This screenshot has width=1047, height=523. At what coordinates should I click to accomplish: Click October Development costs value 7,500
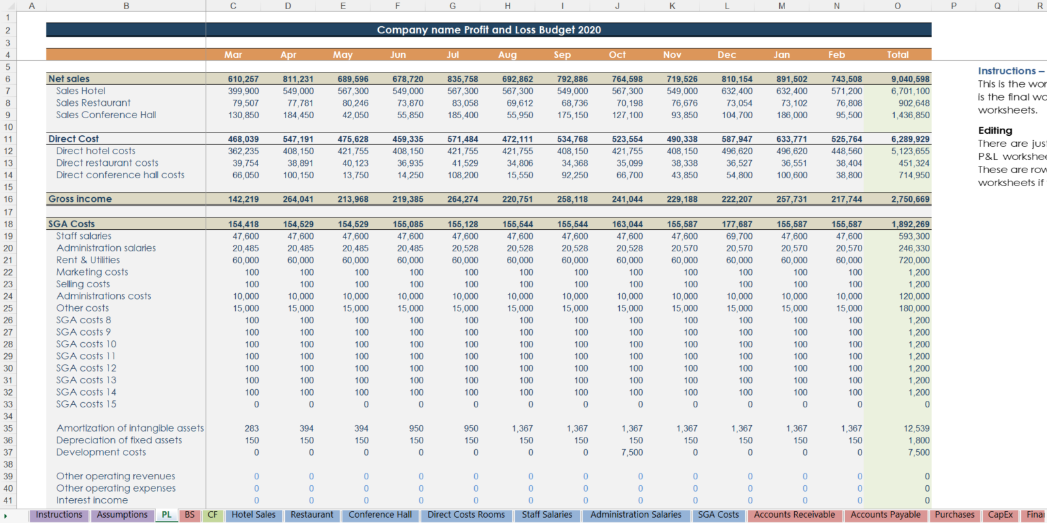pos(632,452)
